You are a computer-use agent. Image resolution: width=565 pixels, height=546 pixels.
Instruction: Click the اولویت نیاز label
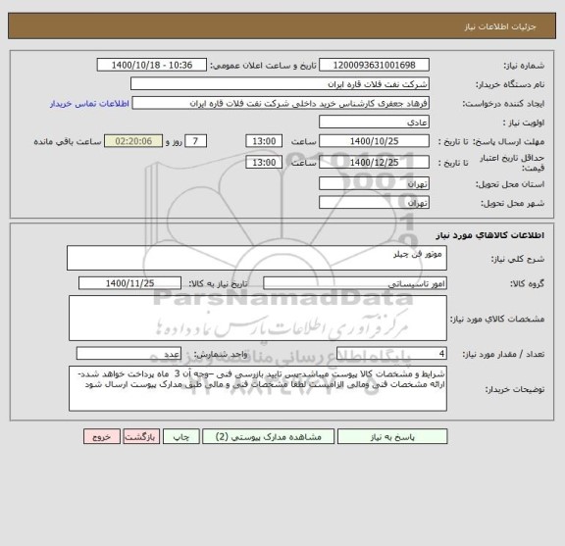pyautogui.click(x=524, y=124)
